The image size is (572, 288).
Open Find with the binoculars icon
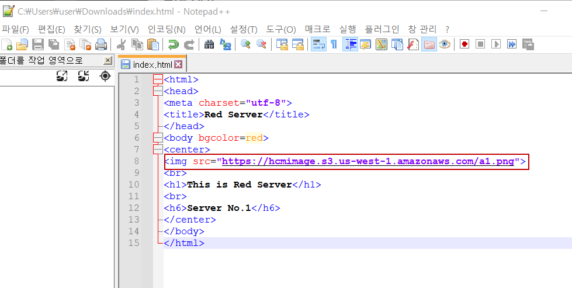click(209, 44)
